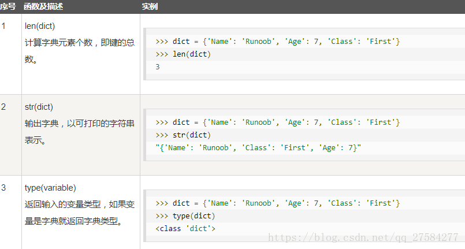The height and width of the screenshot is (249, 465).
Task: Click description 输出字典，以可打印的字符串表示
Action: pos(80,132)
